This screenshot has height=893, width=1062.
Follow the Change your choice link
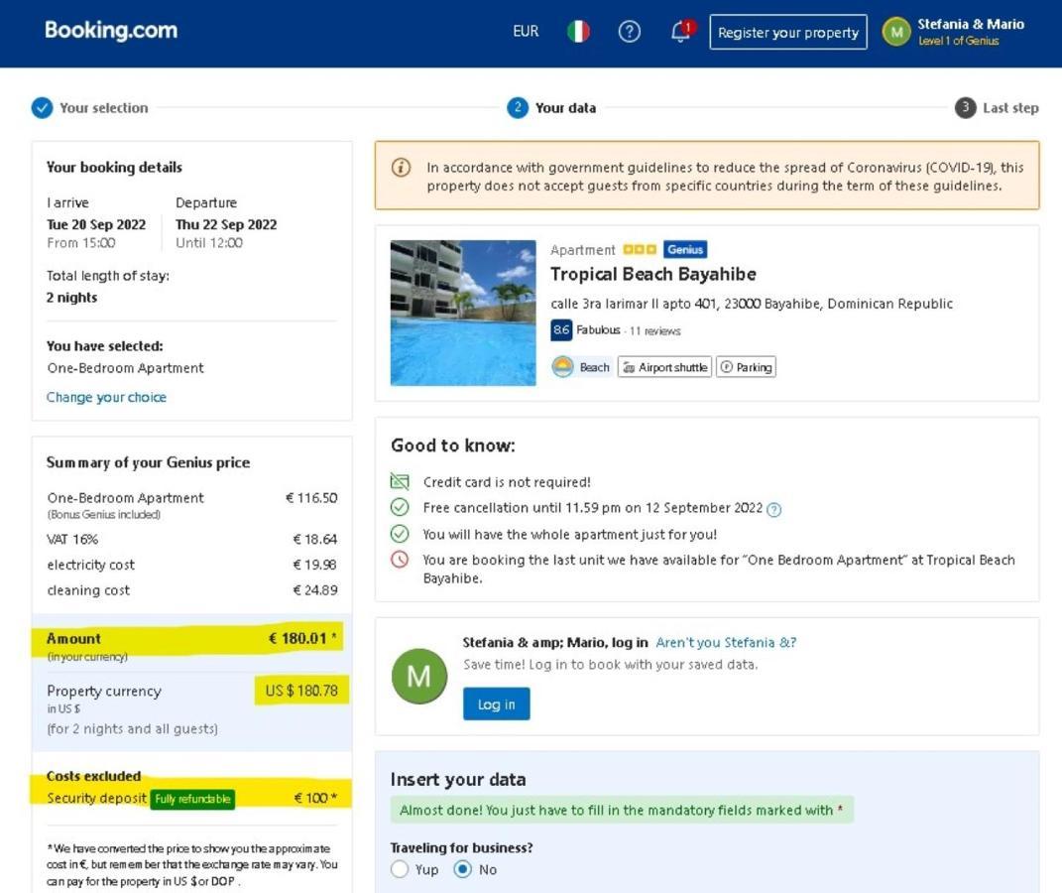coord(106,397)
